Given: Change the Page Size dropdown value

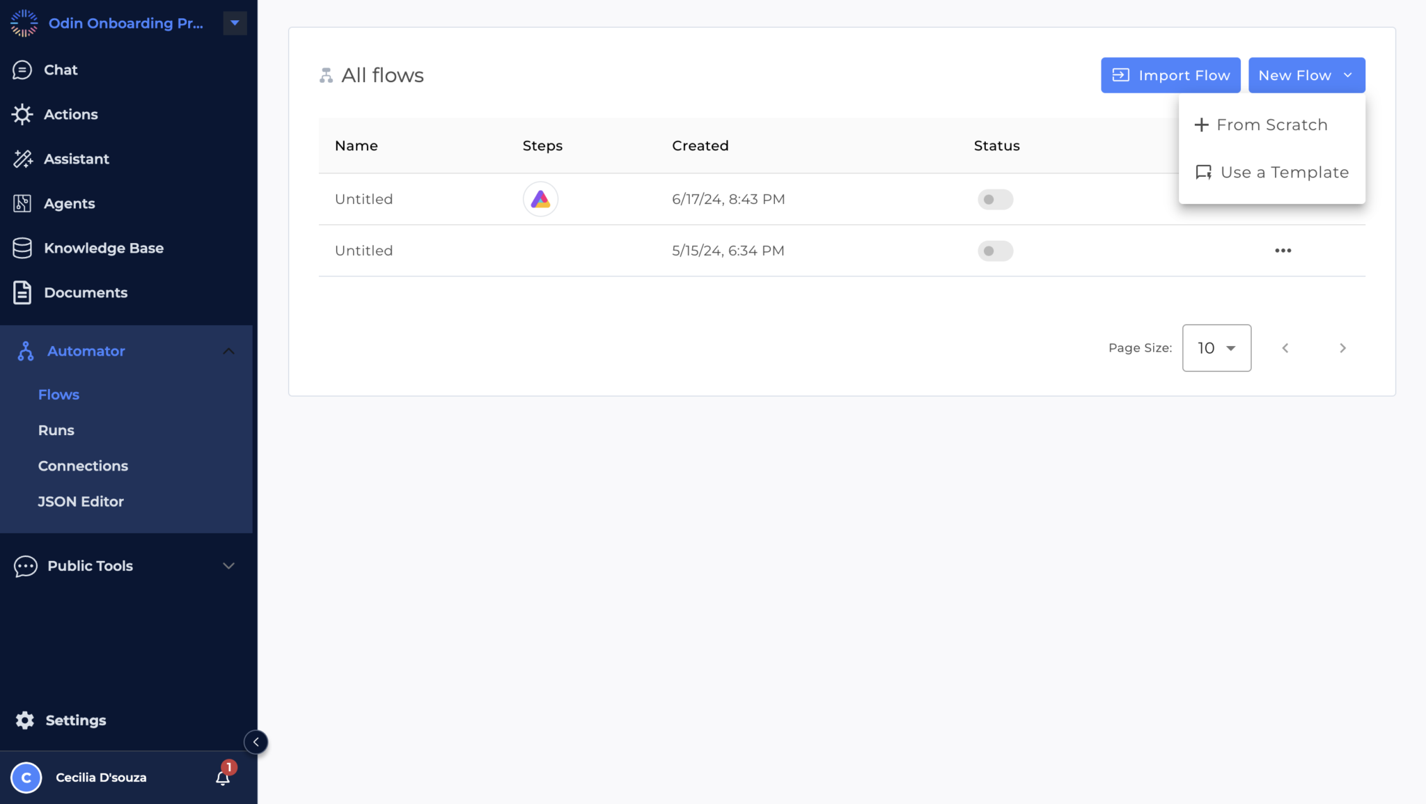Looking at the screenshot, I should click(1216, 348).
